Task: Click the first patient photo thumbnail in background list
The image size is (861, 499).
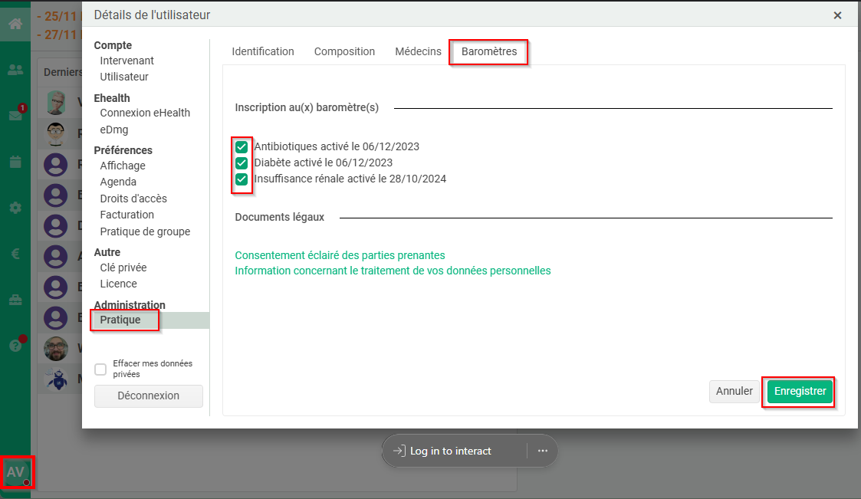Action: pyautogui.click(x=56, y=103)
